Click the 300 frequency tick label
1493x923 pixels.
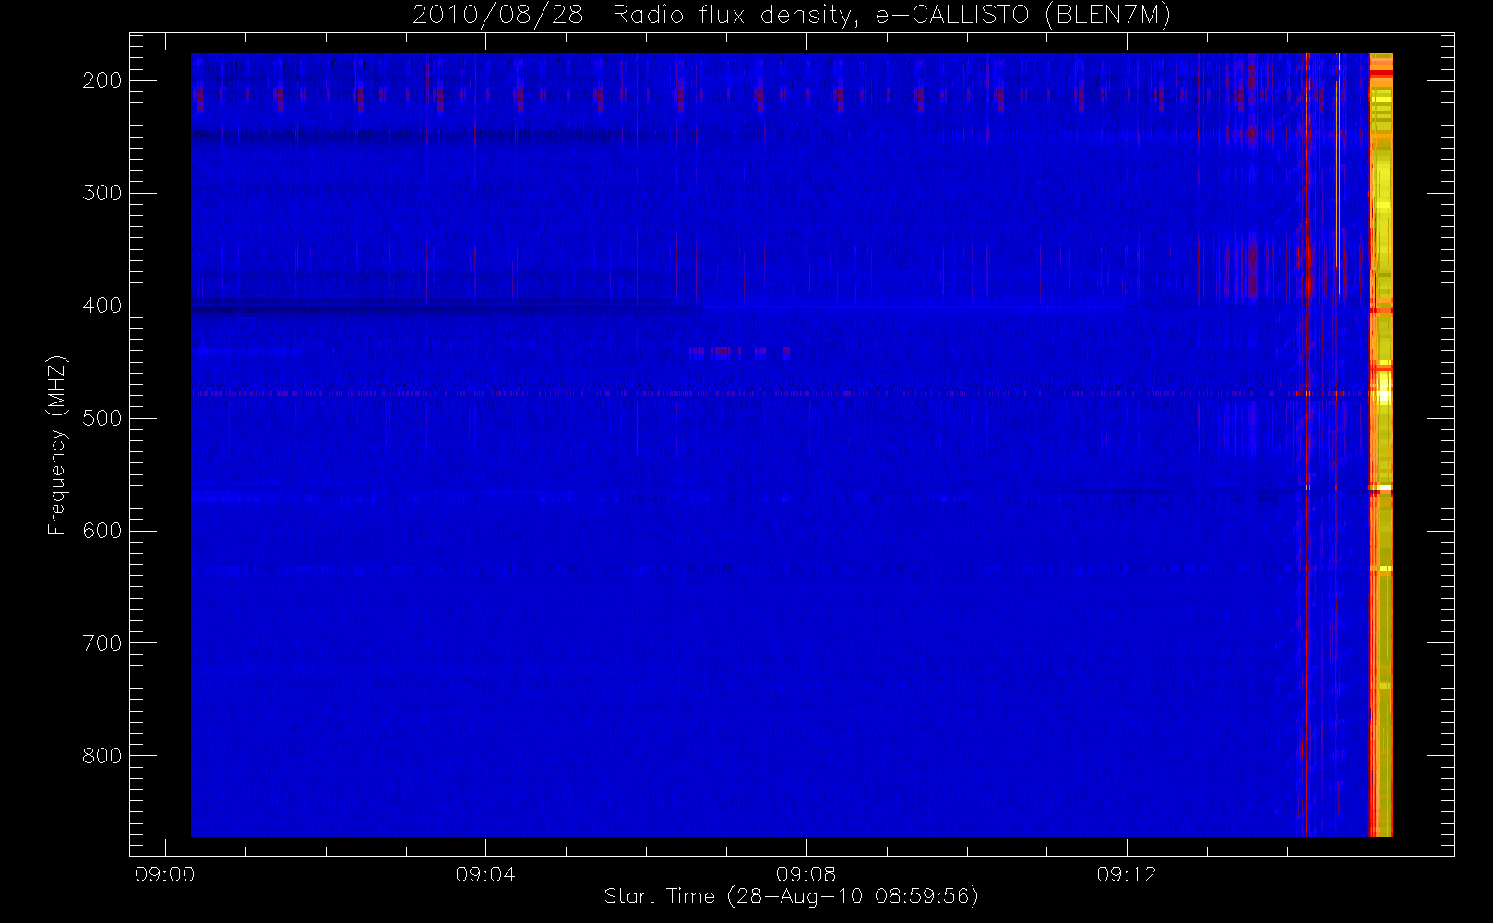(102, 193)
